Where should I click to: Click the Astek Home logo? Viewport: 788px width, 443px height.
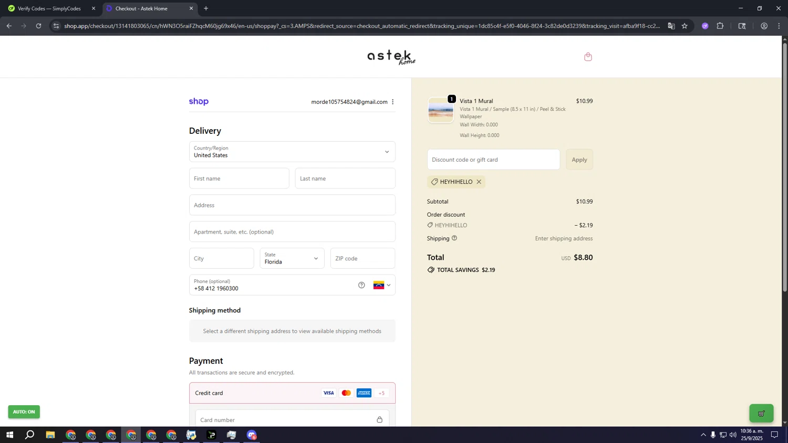tap(391, 57)
